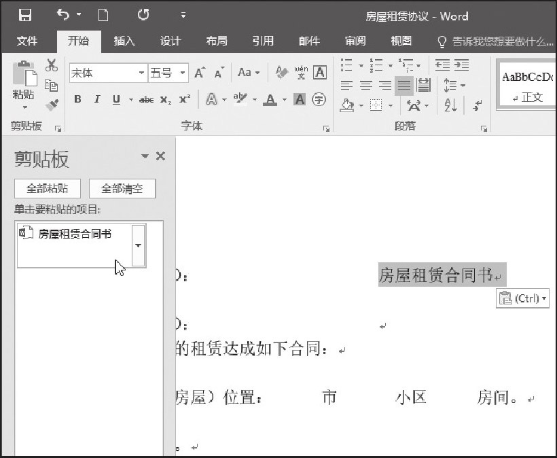Open the font name dropdown 宋体
Viewport: 557px width, 458px height.
click(142, 73)
